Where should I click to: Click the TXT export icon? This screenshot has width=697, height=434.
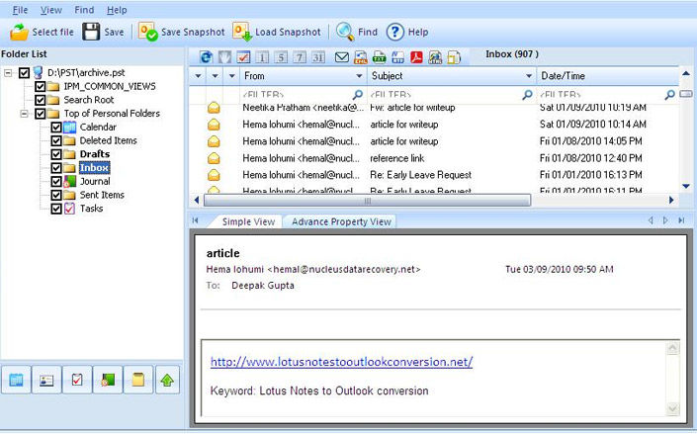(x=380, y=57)
